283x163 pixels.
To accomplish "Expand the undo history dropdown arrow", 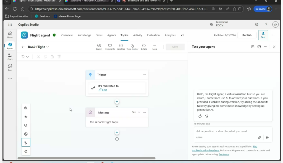I will coord(27,57).
